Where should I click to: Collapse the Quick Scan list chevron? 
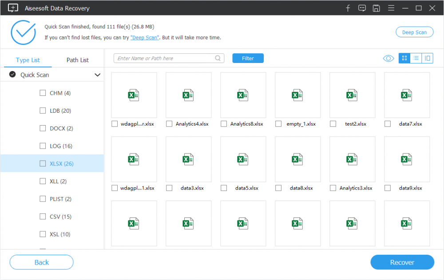pos(97,75)
